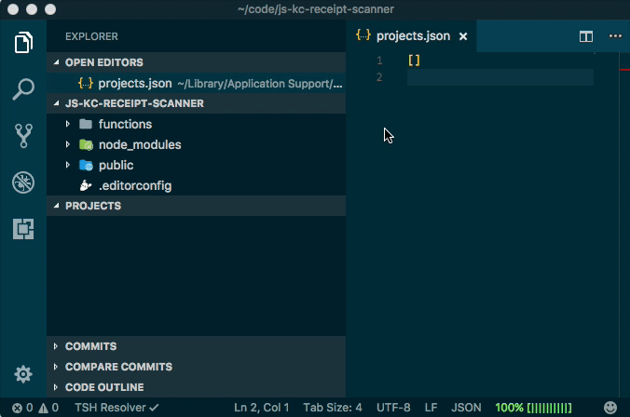Place cursor on empty line 2
This screenshot has width=630, height=417.
pyautogui.click(x=500, y=77)
